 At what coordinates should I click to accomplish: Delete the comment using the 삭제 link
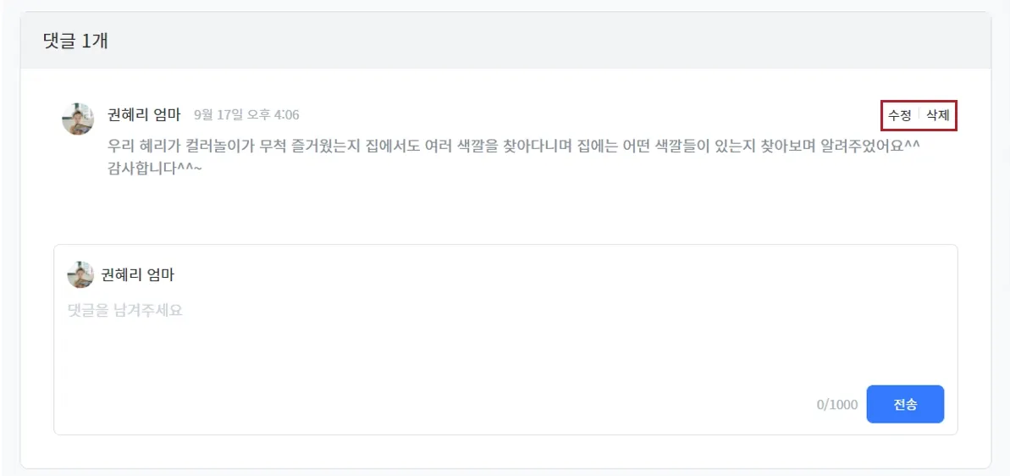[937, 115]
